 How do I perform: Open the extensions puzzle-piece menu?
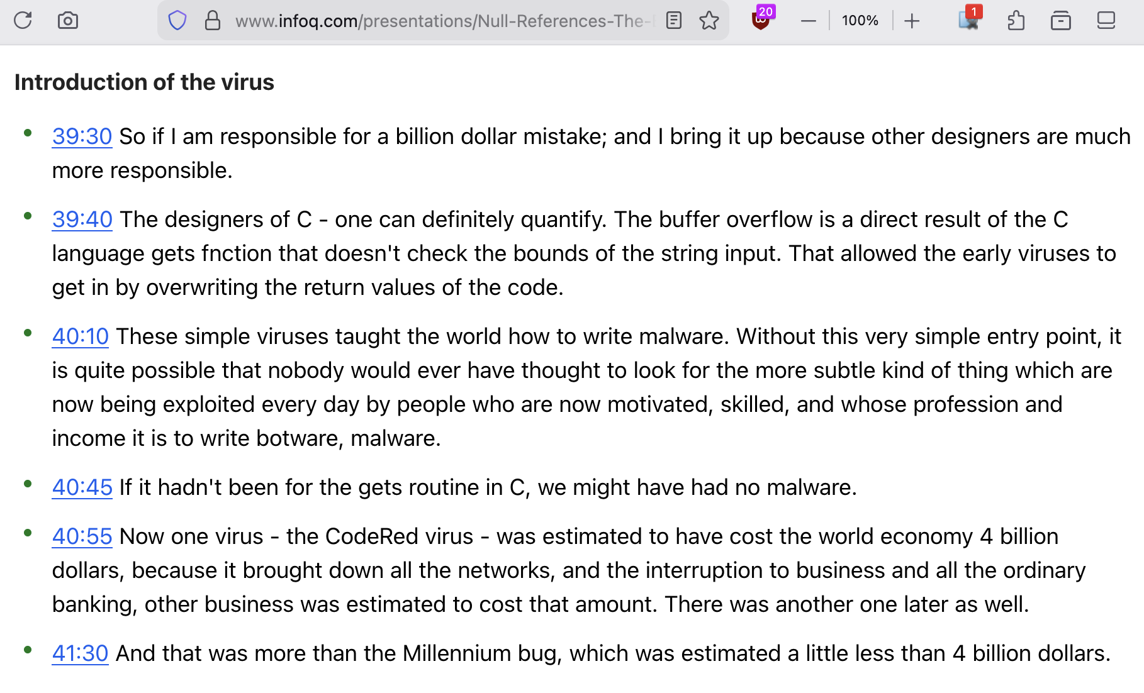(x=1016, y=21)
